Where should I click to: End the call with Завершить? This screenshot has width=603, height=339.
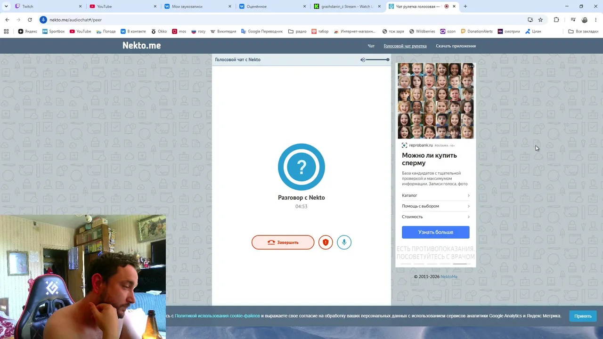tap(283, 242)
